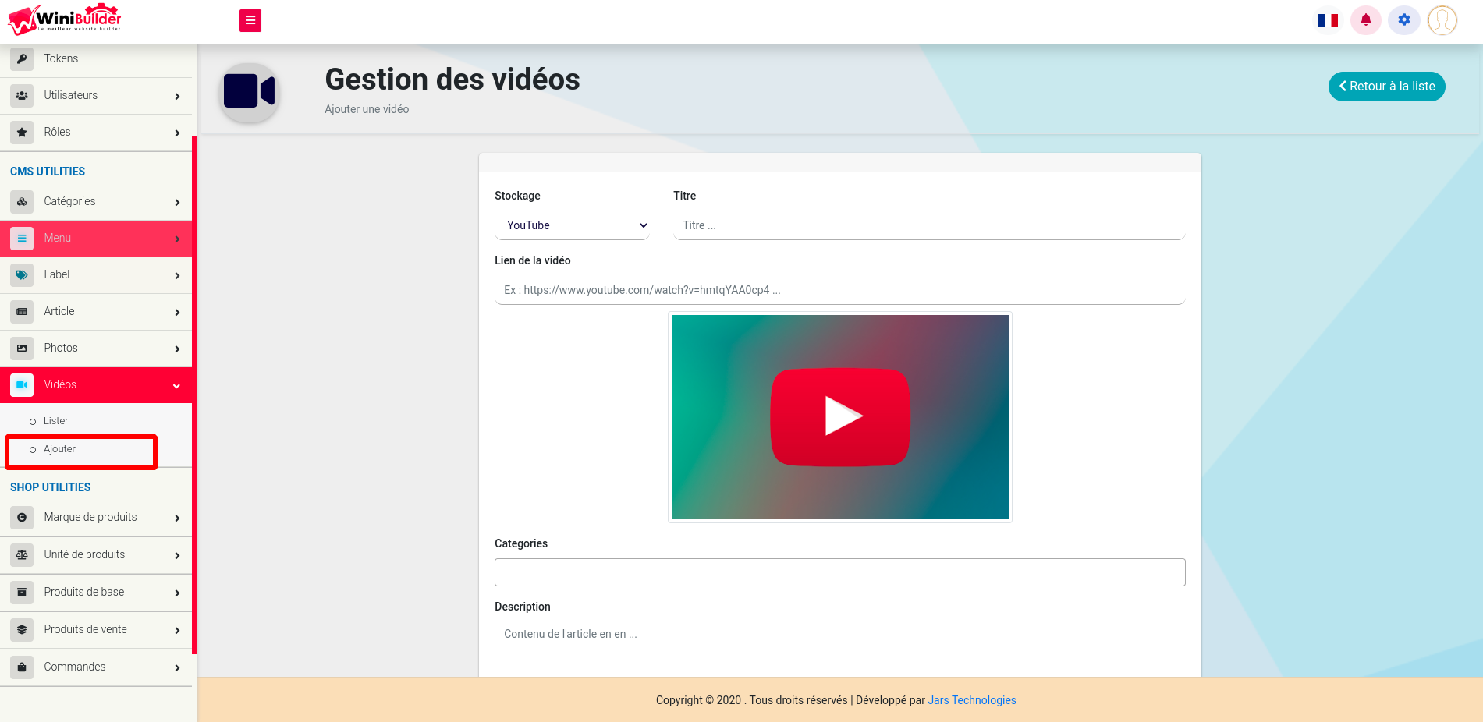
Task: Expand the Label submenu arrow
Action: tap(177, 276)
